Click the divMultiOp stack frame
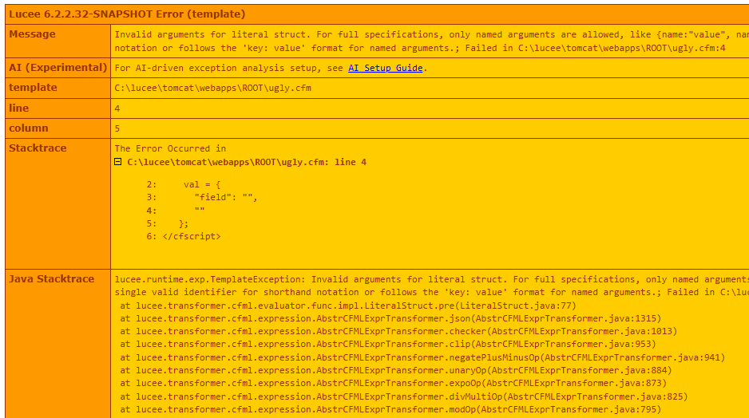Image resolution: width=749 pixels, height=418 pixels. (404, 396)
